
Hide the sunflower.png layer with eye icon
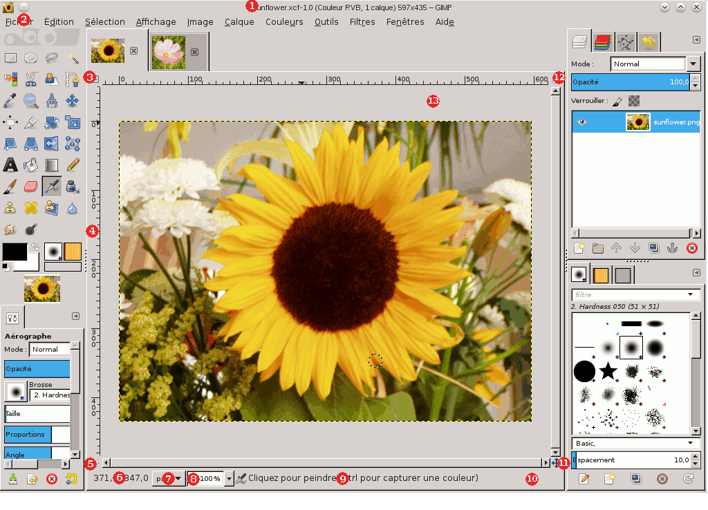click(x=581, y=122)
